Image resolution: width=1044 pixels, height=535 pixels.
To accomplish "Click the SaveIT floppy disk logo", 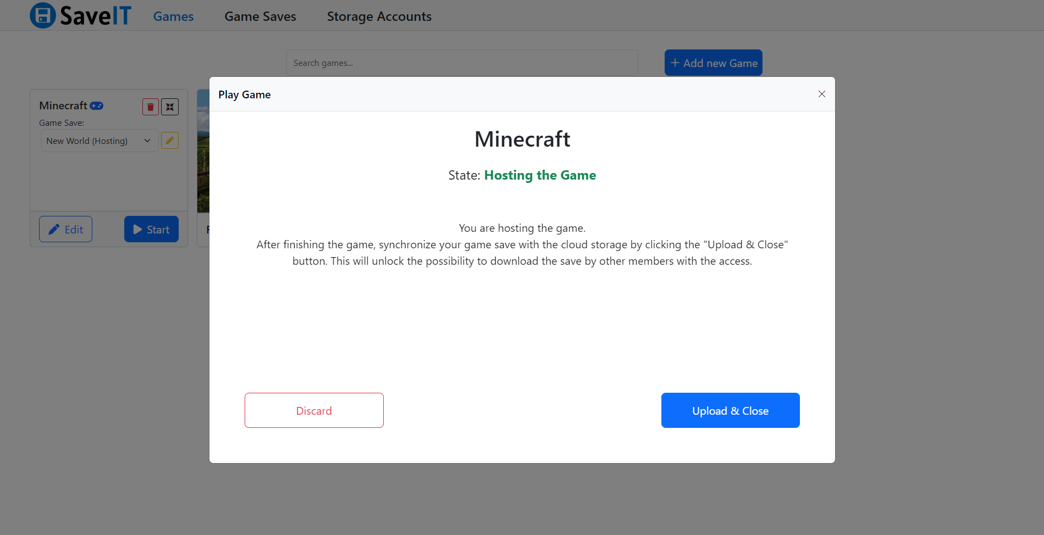I will click(x=42, y=15).
